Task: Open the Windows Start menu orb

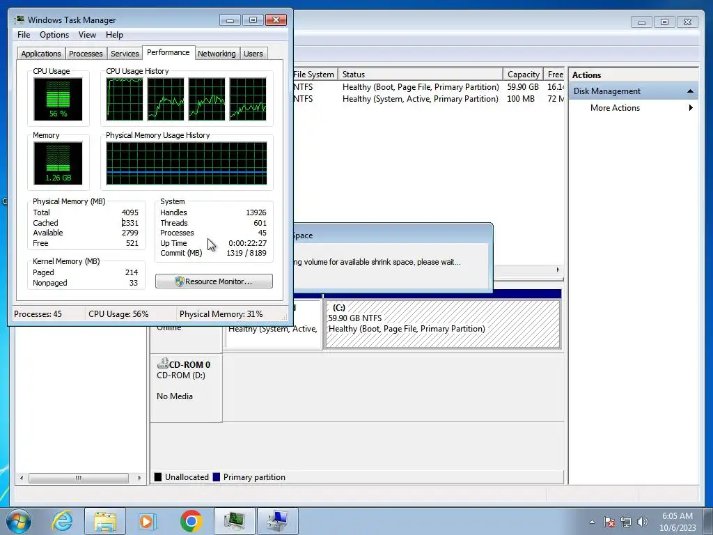Action: 19,521
